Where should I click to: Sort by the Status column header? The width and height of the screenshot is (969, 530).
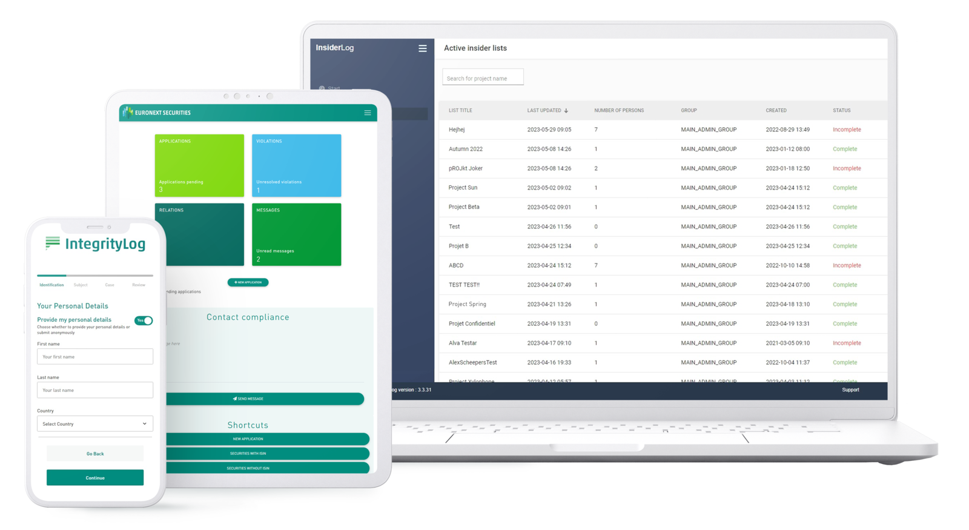point(841,111)
